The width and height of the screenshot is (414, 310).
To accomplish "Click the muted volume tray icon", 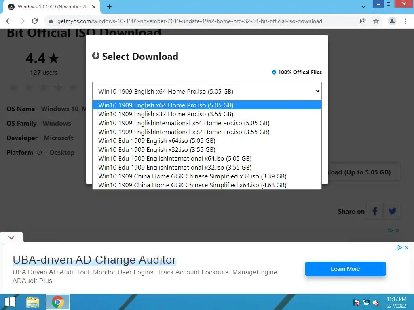I will pos(376,302).
